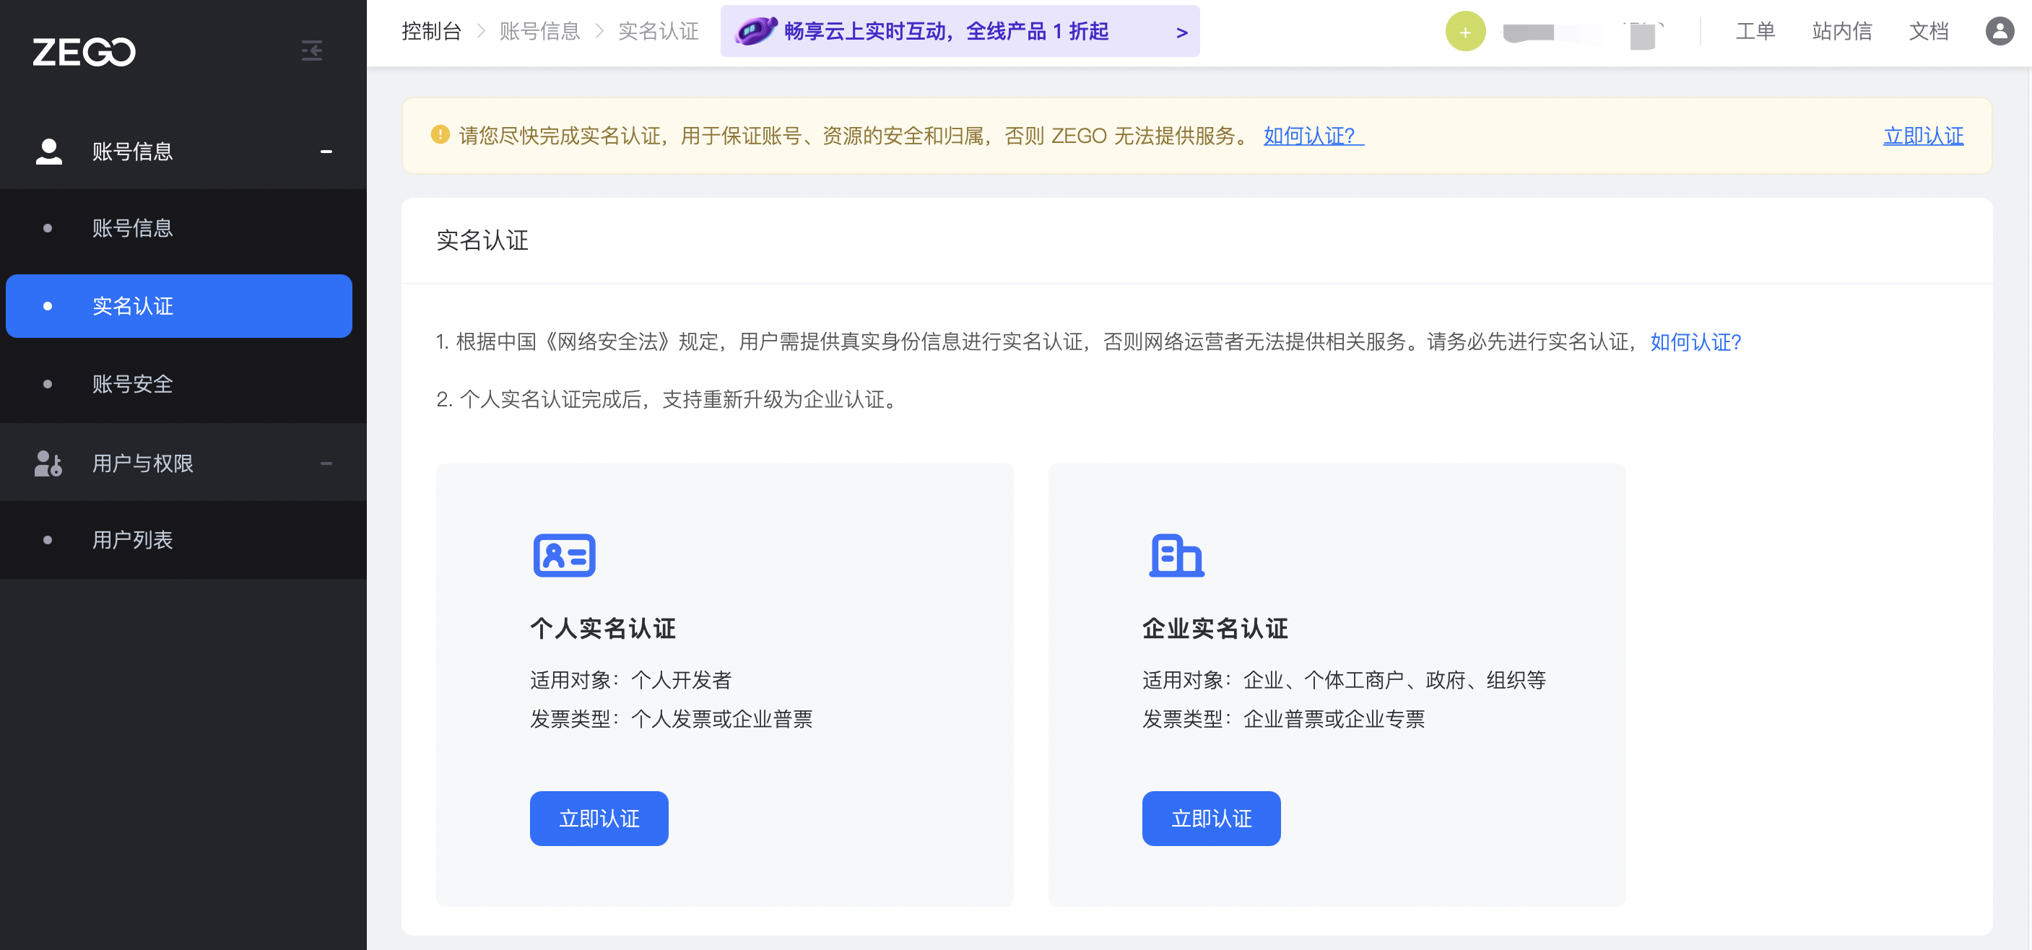Open 用户列表 in the sidebar
The image size is (2032, 950).
pyautogui.click(x=133, y=540)
